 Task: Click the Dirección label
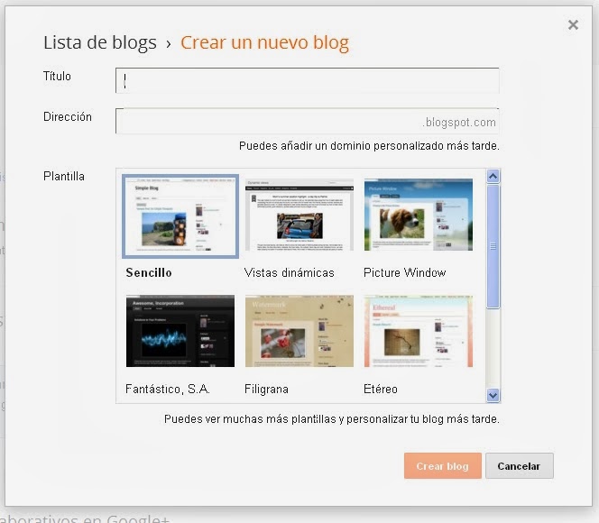[68, 116]
